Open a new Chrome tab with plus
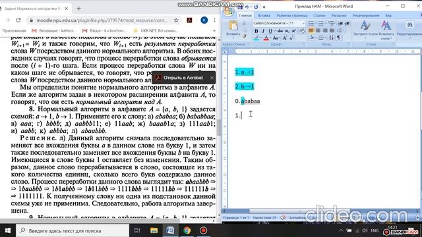The width and height of the screenshot is (422, 237). [x=78, y=9]
